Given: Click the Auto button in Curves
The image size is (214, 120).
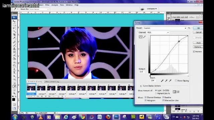Looking at the screenshot, I should tap(198, 43).
